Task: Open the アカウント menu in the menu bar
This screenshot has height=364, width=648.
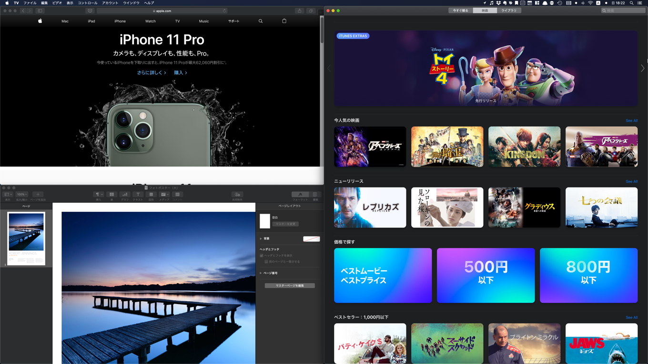Action: click(x=110, y=3)
